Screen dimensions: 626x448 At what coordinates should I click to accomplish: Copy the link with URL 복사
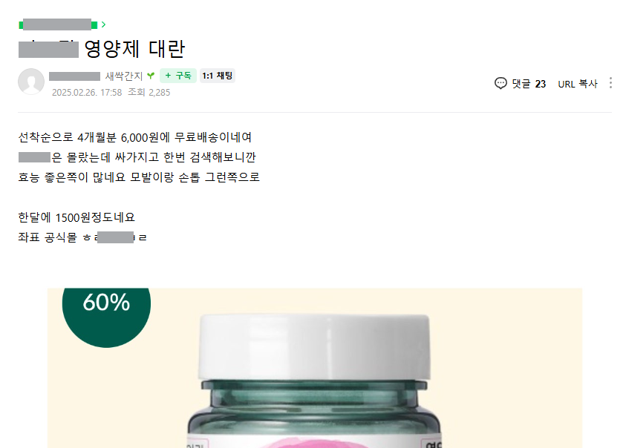pos(577,84)
